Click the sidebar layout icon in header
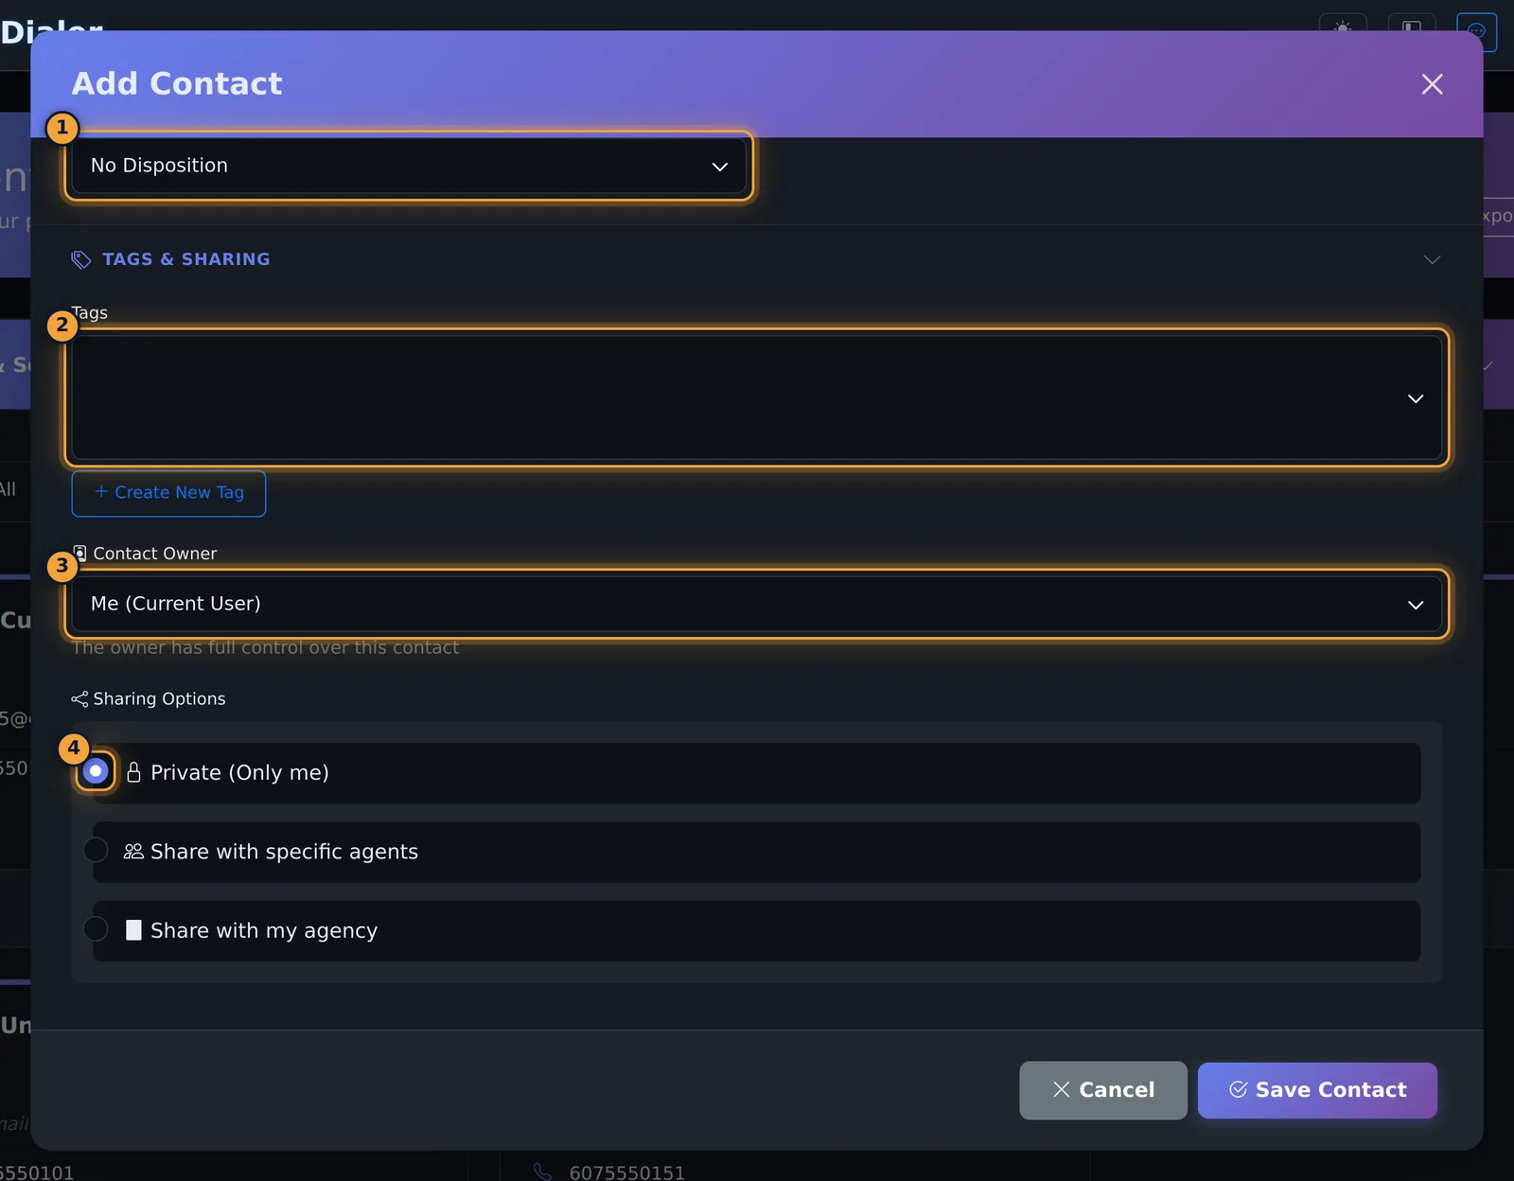The width and height of the screenshot is (1514, 1181). tap(1411, 27)
